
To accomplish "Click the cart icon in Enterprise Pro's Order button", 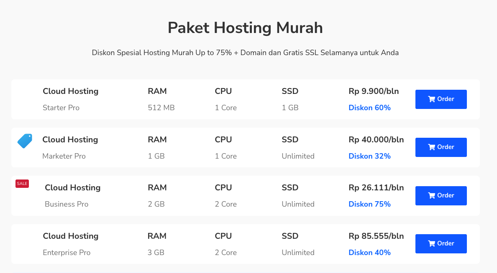I will click(432, 244).
